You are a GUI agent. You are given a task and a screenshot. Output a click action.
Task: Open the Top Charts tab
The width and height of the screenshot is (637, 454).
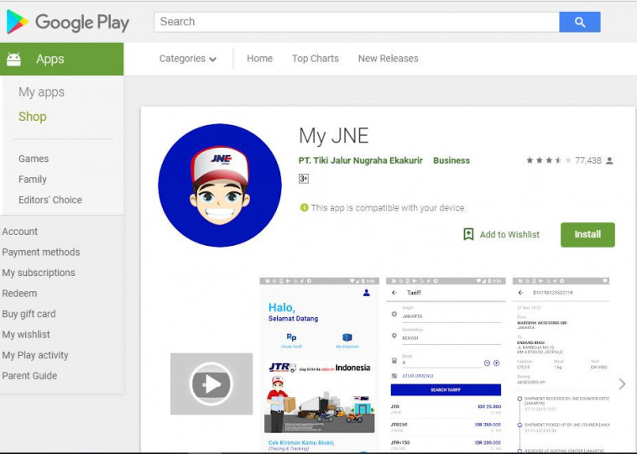[x=316, y=59]
